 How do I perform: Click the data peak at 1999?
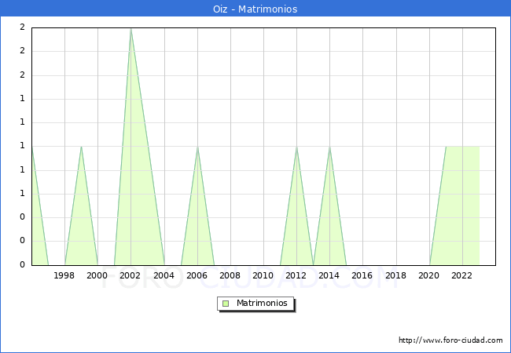pos(81,147)
